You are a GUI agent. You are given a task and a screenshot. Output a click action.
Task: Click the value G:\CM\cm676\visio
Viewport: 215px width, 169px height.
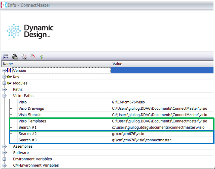click(x=128, y=102)
